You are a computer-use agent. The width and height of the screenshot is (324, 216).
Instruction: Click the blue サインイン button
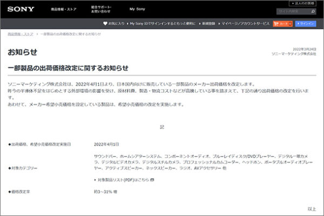click(306, 24)
